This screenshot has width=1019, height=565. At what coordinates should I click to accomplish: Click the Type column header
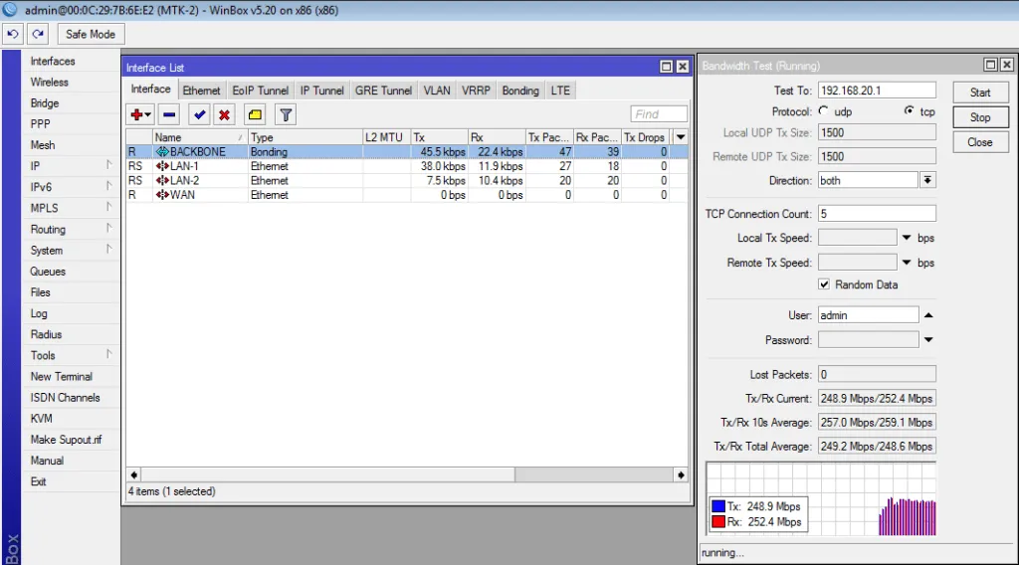coord(305,137)
